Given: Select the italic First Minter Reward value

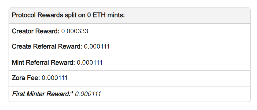Looking at the screenshot, I should tap(88, 94).
